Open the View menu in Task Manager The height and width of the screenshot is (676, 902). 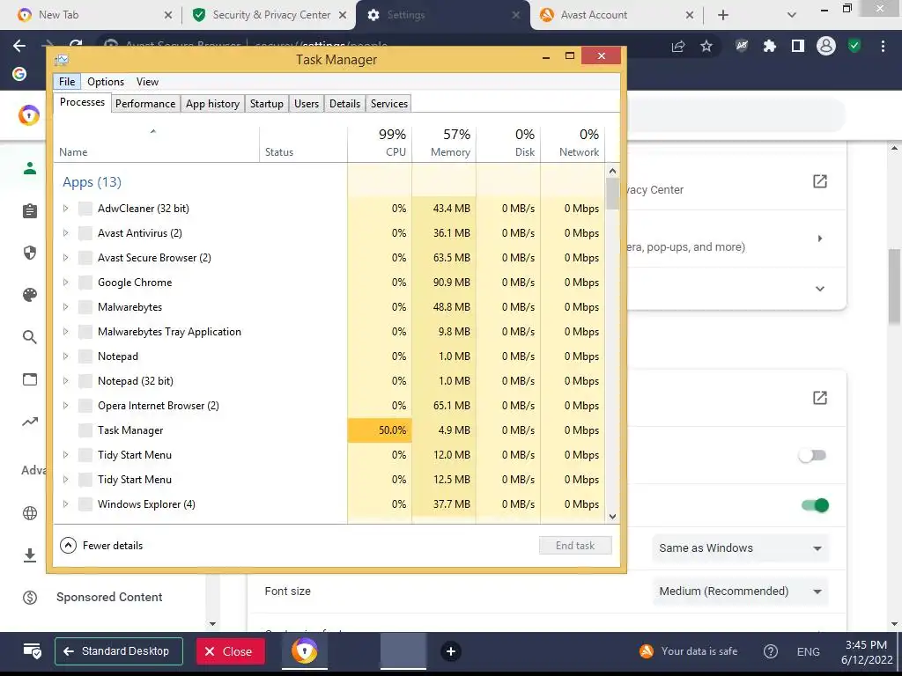pyautogui.click(x=147, y=82)
